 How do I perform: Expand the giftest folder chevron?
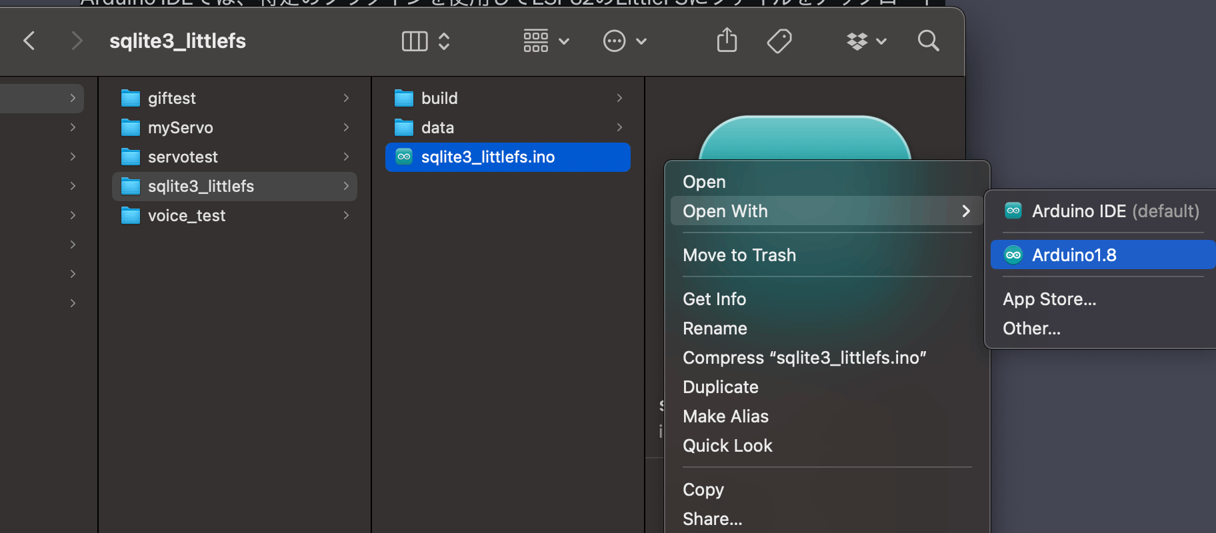346,98
